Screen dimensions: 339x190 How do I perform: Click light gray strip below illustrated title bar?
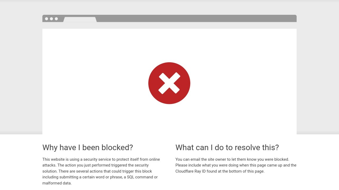click(169, 25)
